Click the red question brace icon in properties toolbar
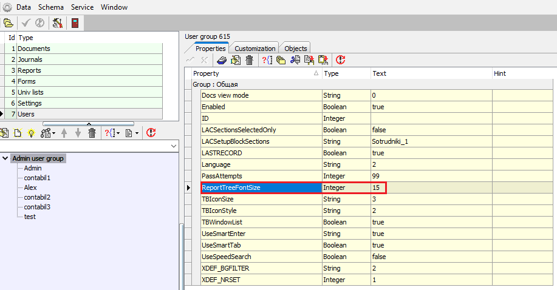The height and width of the screenshot is (290, 557). 267,60
